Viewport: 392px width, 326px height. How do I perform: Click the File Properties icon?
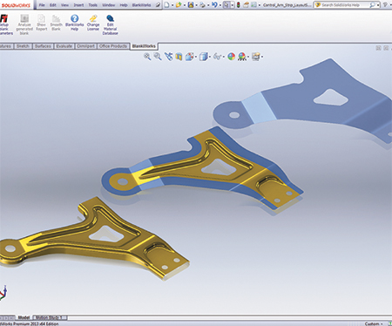pos(246,5)
